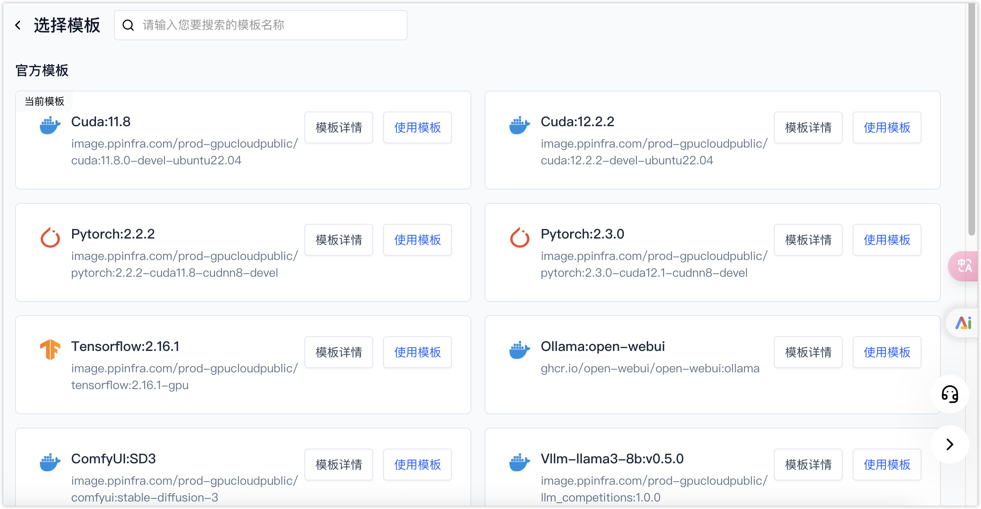Click the Docker icon for Cuda:11.8
Viewport: 981px width, 509px height.
coord(50,125)
